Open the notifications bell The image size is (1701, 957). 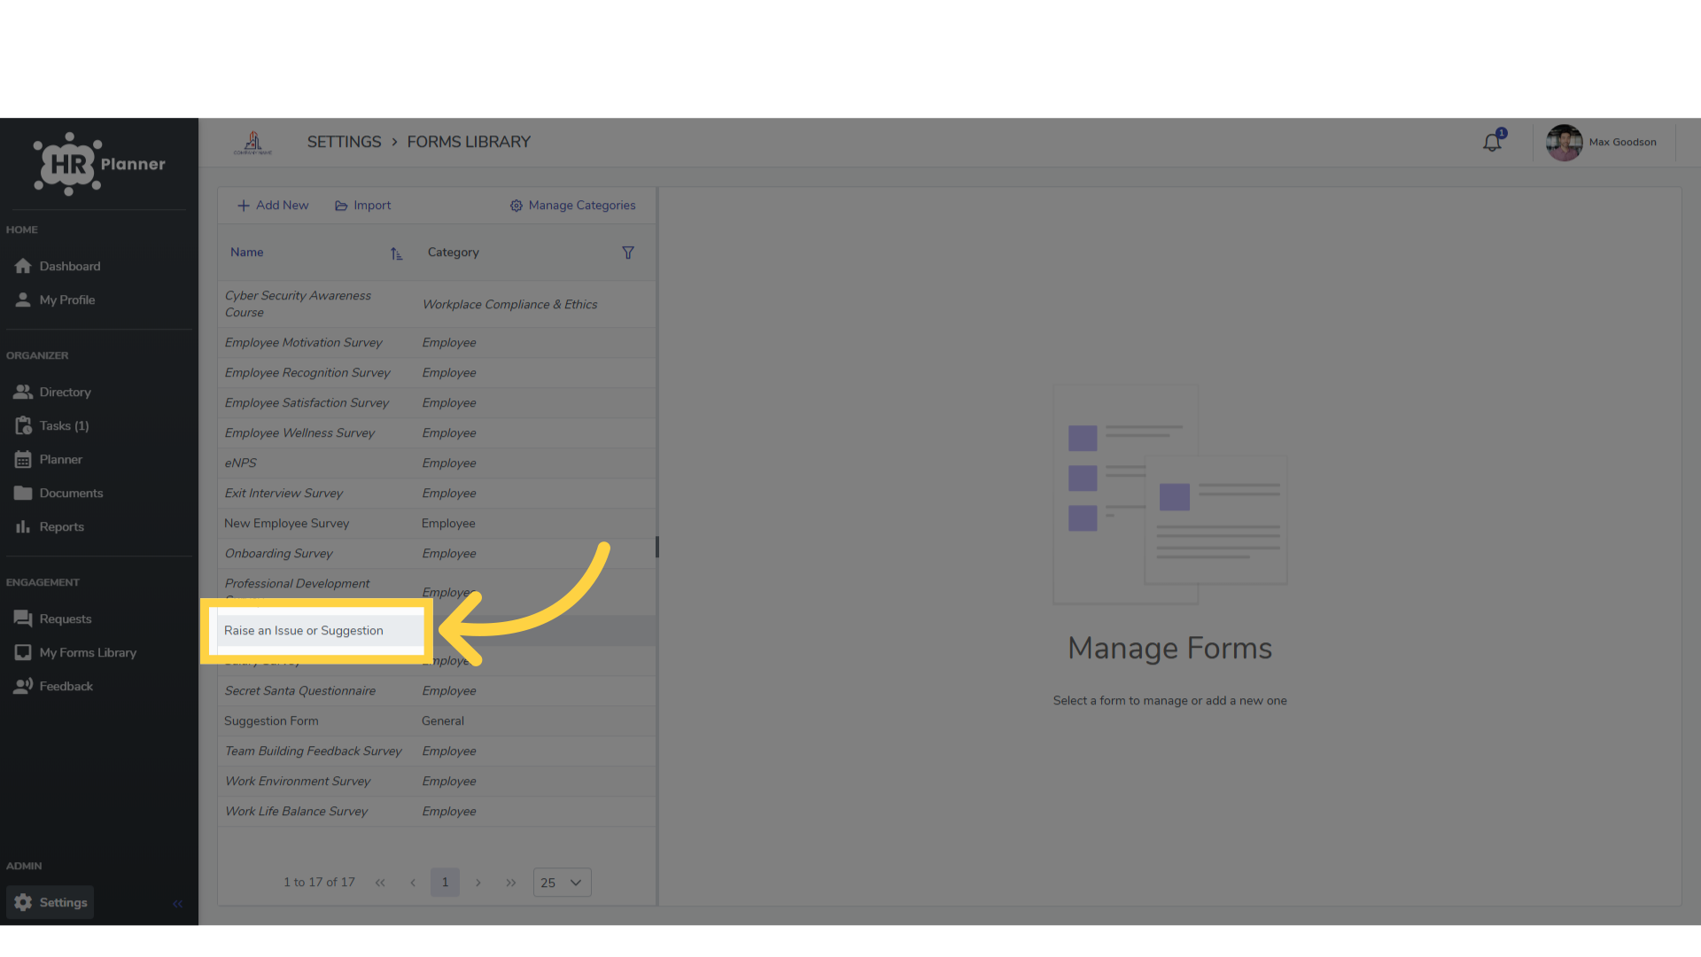(x=1493, y=142)
